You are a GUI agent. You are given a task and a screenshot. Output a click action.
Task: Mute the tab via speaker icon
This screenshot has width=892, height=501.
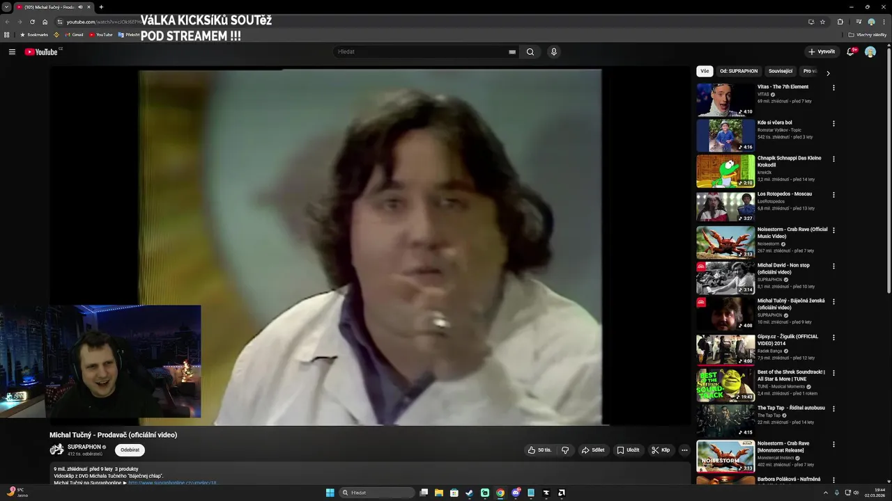point(80,7)
